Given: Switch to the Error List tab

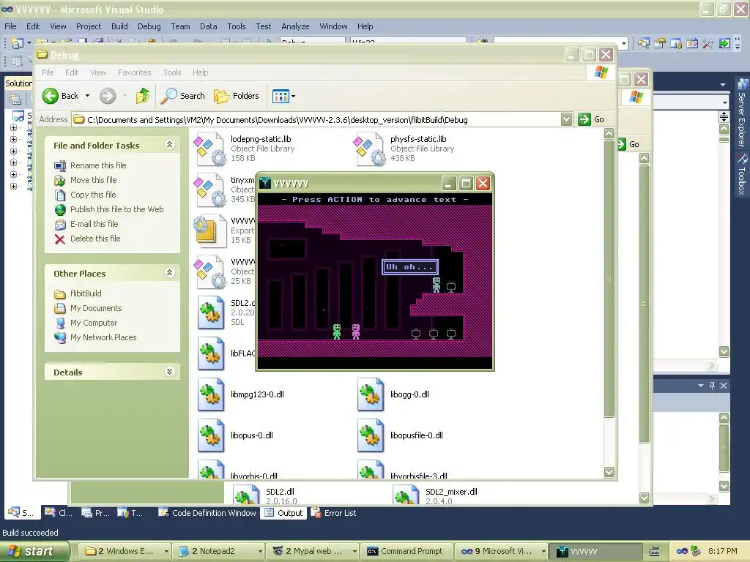Looking at the screenshot, I should point(333,513).
